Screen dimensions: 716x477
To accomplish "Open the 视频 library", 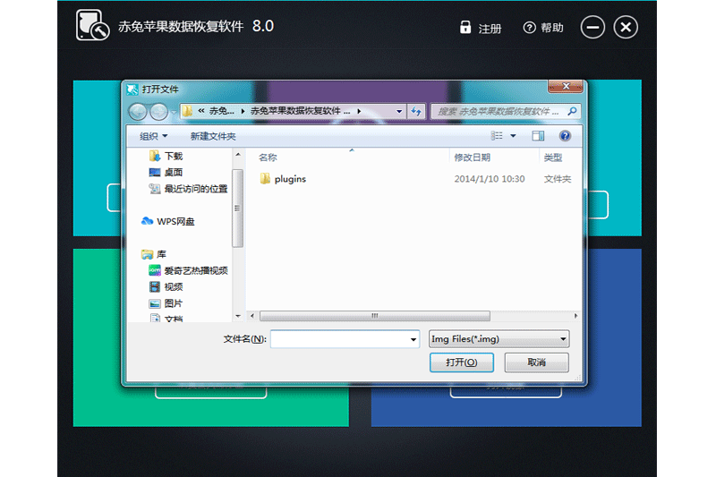I will (x=166, y=286).
